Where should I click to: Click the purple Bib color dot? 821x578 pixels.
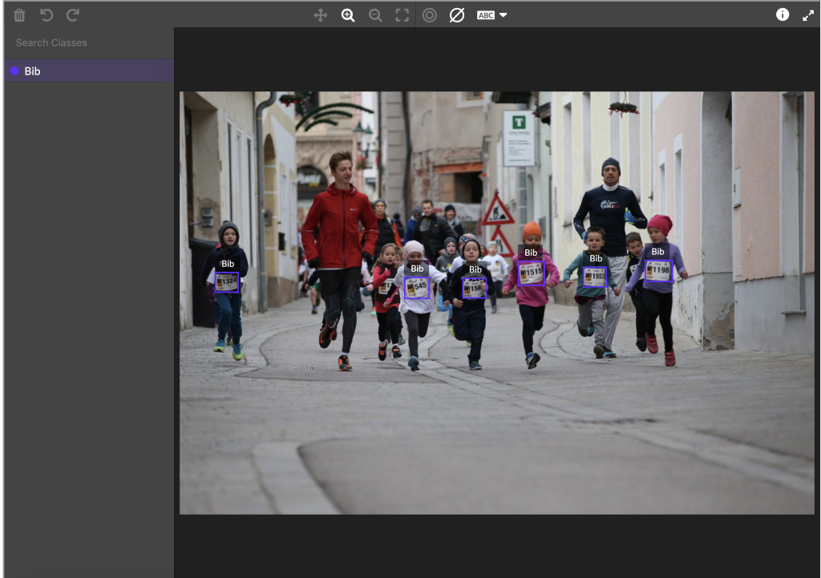[x=14, y=71]
